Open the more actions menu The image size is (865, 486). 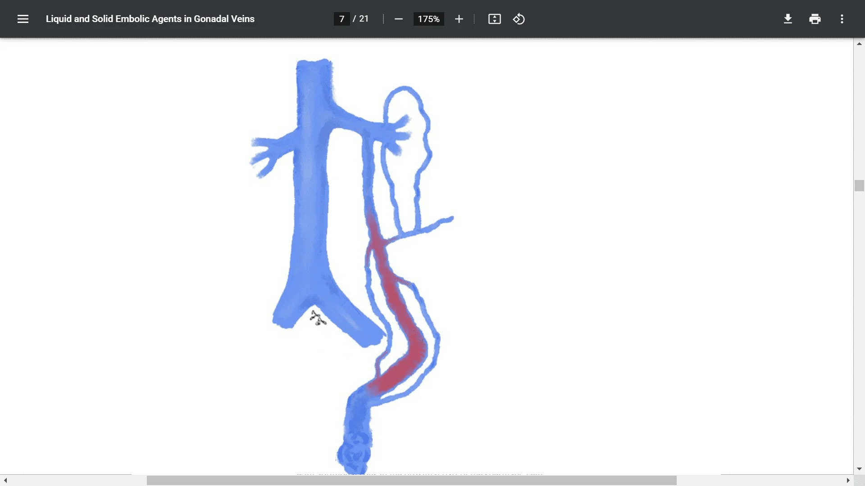point(842,19)
